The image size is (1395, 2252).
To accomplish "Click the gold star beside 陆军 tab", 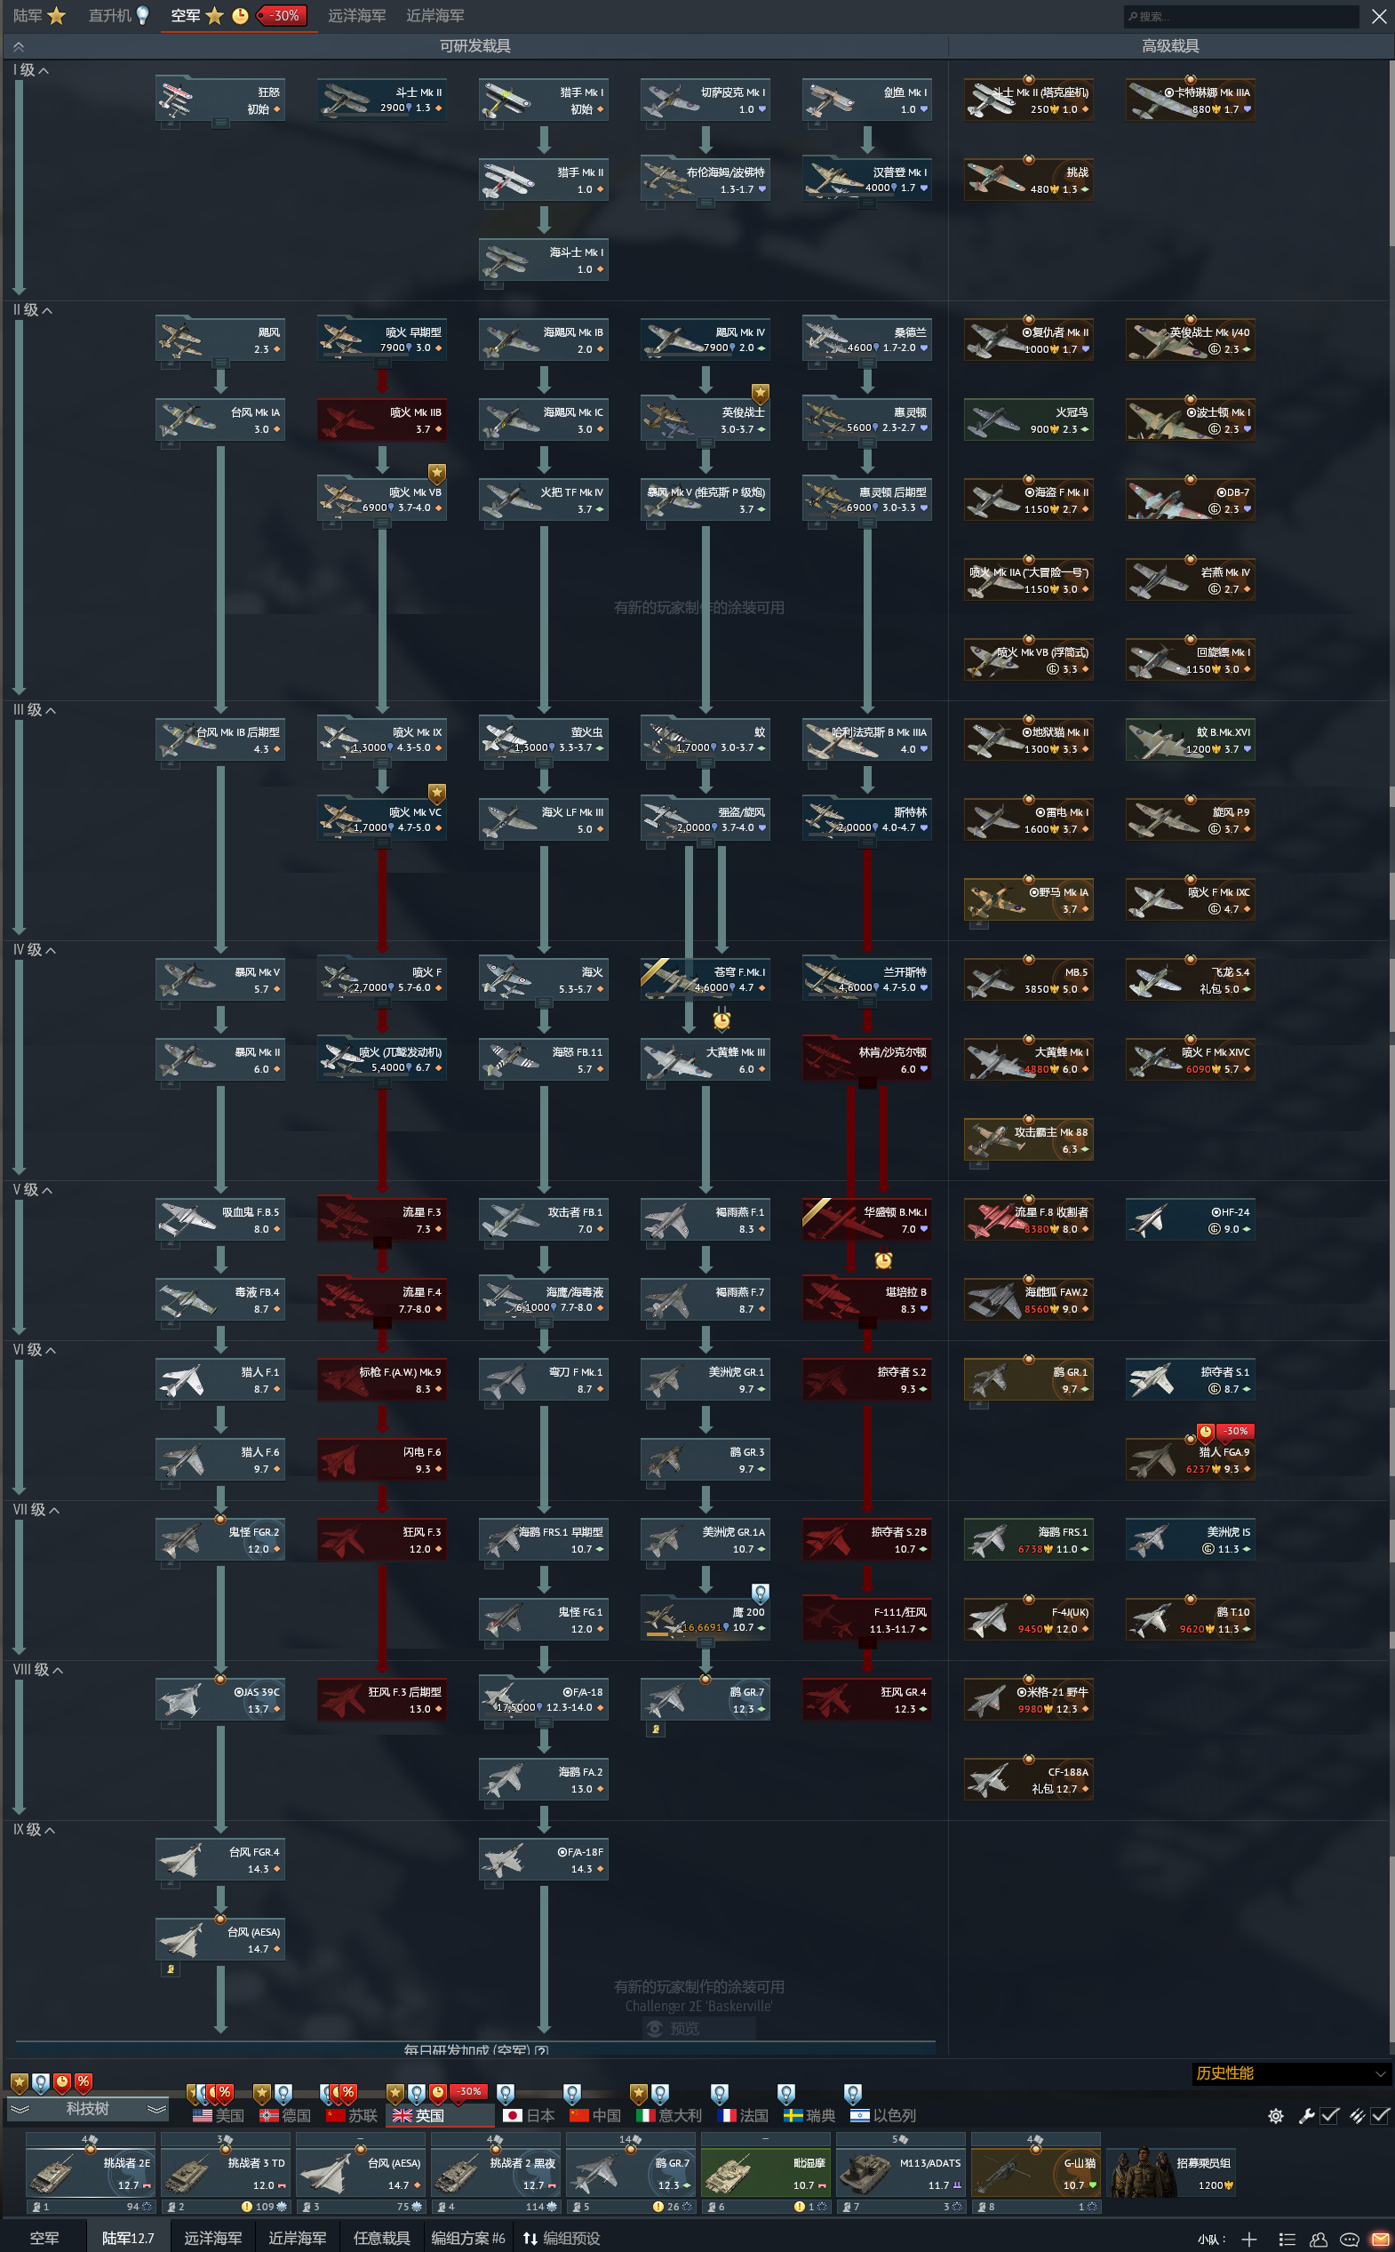I will (x=57, y=16).
